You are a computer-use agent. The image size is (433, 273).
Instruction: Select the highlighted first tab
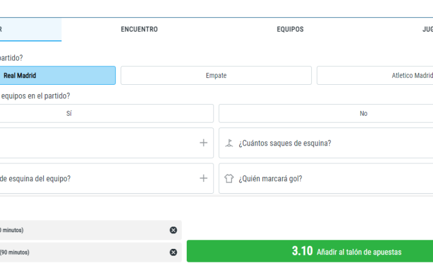[x=30, y=30]
